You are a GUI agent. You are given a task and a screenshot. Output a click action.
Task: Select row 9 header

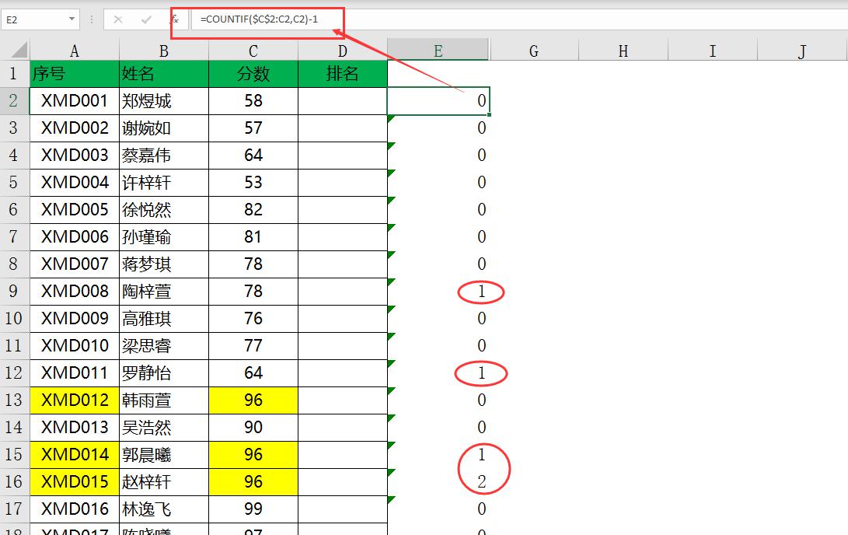tap(14, 291)
